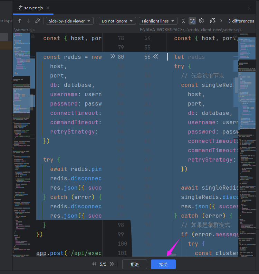Click 'commandTimeout:' in right pane
Viewport: 259px width, 274px height.
tap(213, 150)
